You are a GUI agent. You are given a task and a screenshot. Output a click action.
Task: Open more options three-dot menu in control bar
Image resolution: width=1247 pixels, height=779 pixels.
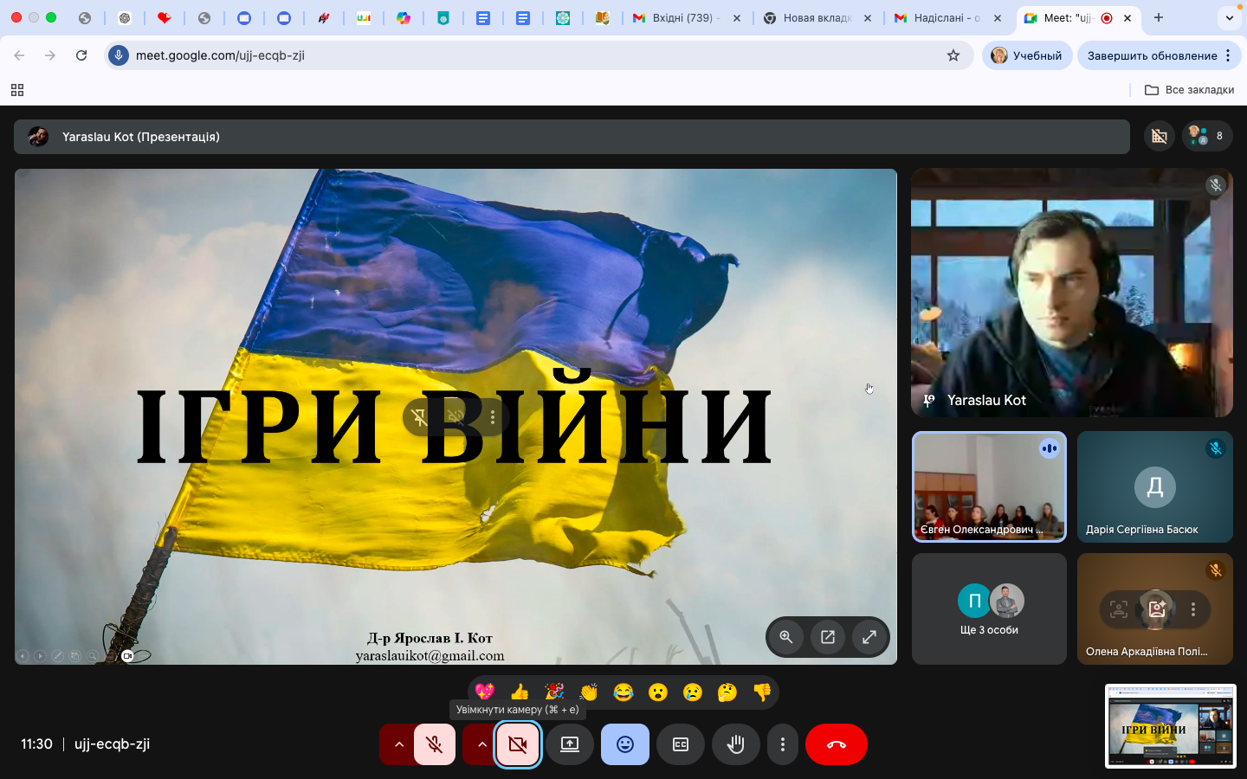coord(783,744)
